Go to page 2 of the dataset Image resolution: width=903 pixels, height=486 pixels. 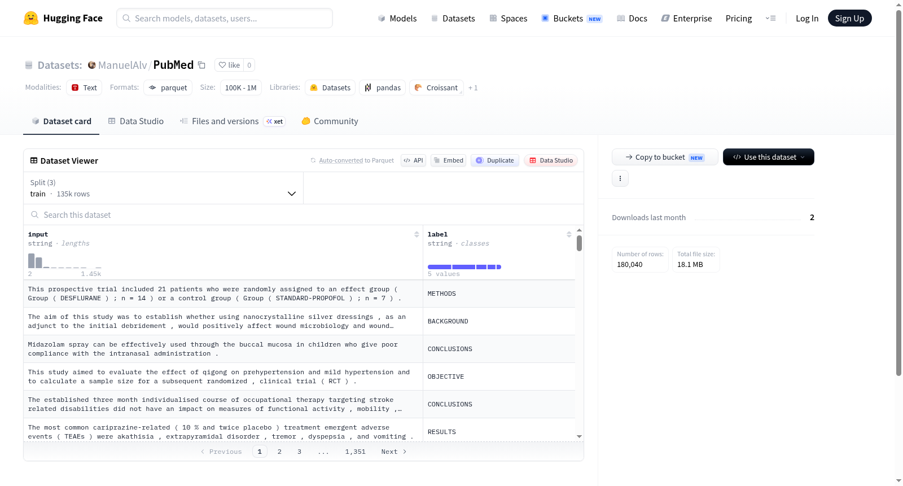click(x=279, y=452)
